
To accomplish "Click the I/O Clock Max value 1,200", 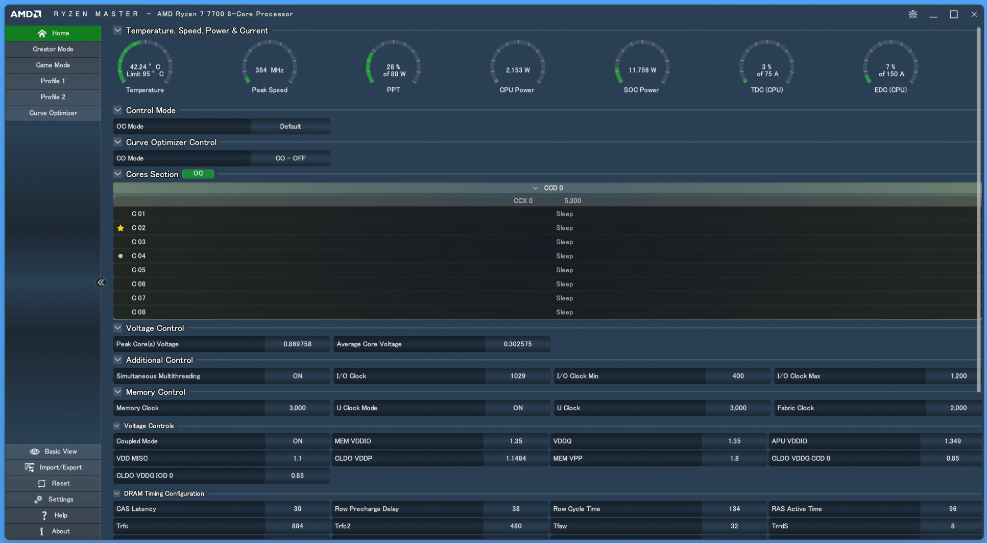I will (x=955, y=376).
